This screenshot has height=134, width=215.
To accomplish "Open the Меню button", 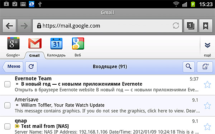I will pyautogui.click(x=13, y=67).
